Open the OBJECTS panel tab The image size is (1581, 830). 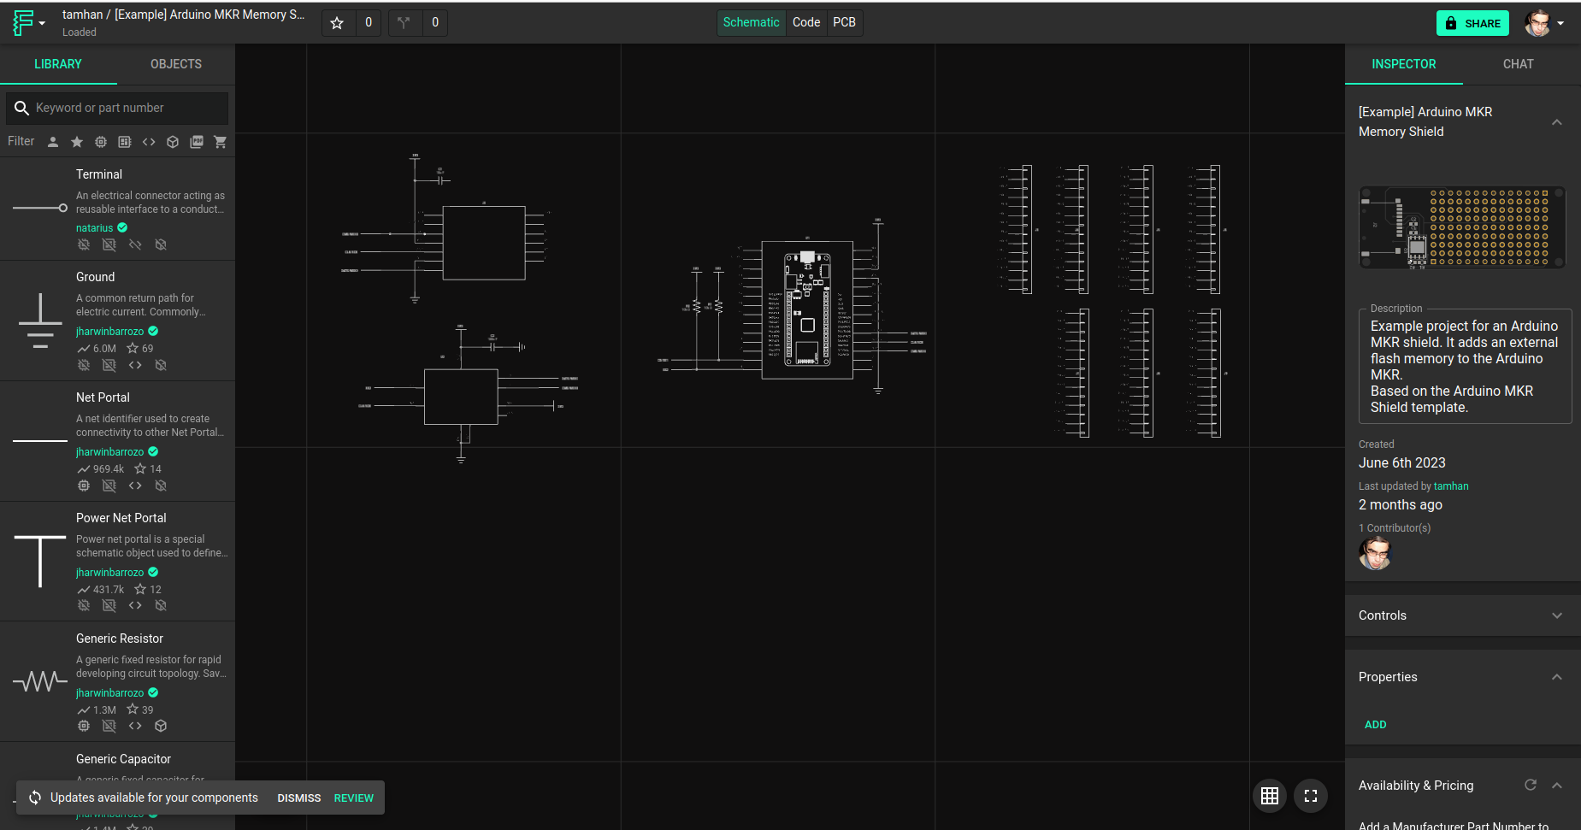(x=176, y=64)
